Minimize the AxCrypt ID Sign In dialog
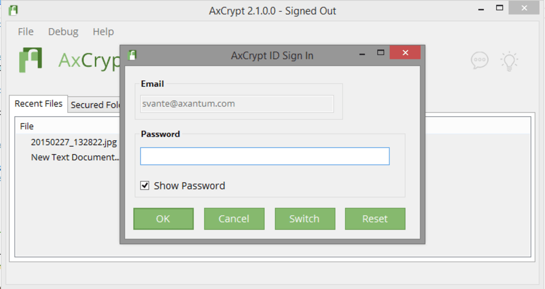 (362, 54)
